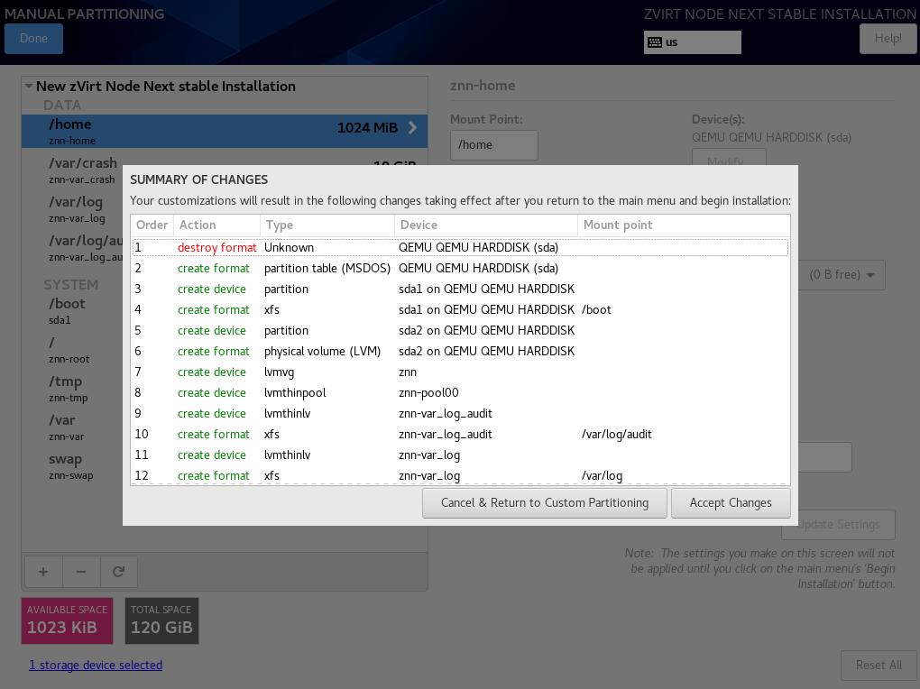Viewport: 920px width, 689px height.
Task: Click the Mount Point field containing /home
Action: click(494, 145)
